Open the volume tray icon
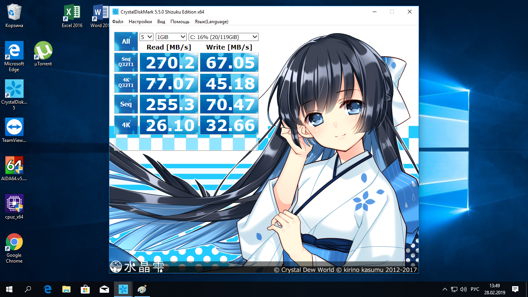Screen dimensions: 528x297 tap(463, 289)
